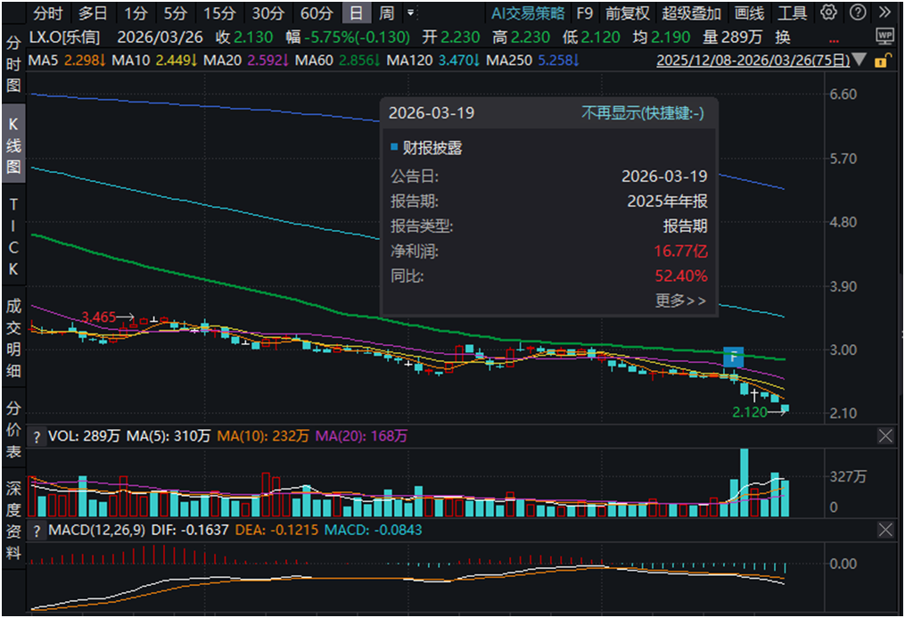Open the settings gear icon

[x=828, y=12]
